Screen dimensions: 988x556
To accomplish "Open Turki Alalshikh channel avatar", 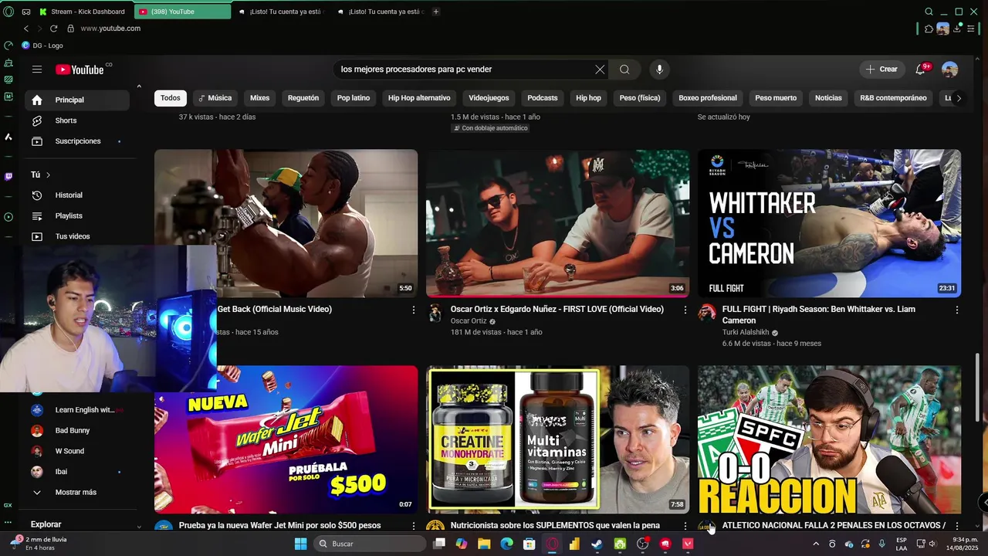I will 707,313.
